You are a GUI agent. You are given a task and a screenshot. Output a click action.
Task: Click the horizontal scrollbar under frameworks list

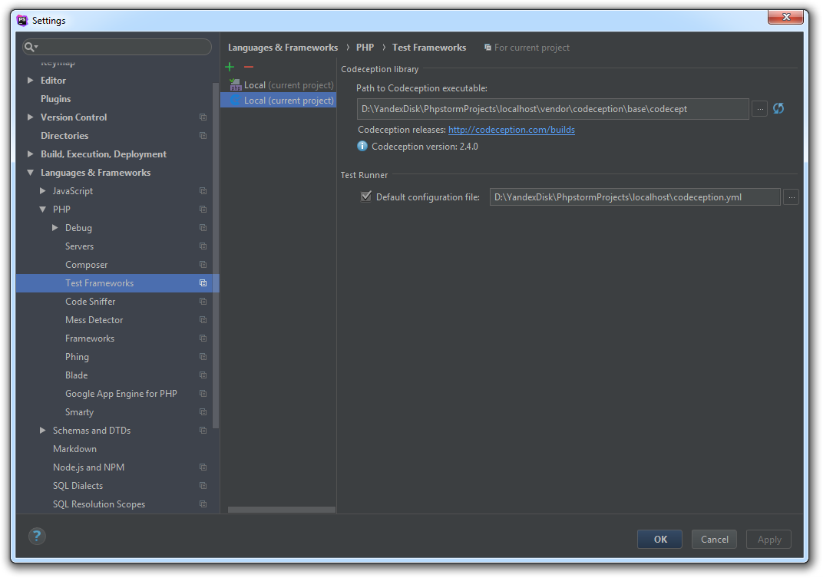(x=281, y=510)
